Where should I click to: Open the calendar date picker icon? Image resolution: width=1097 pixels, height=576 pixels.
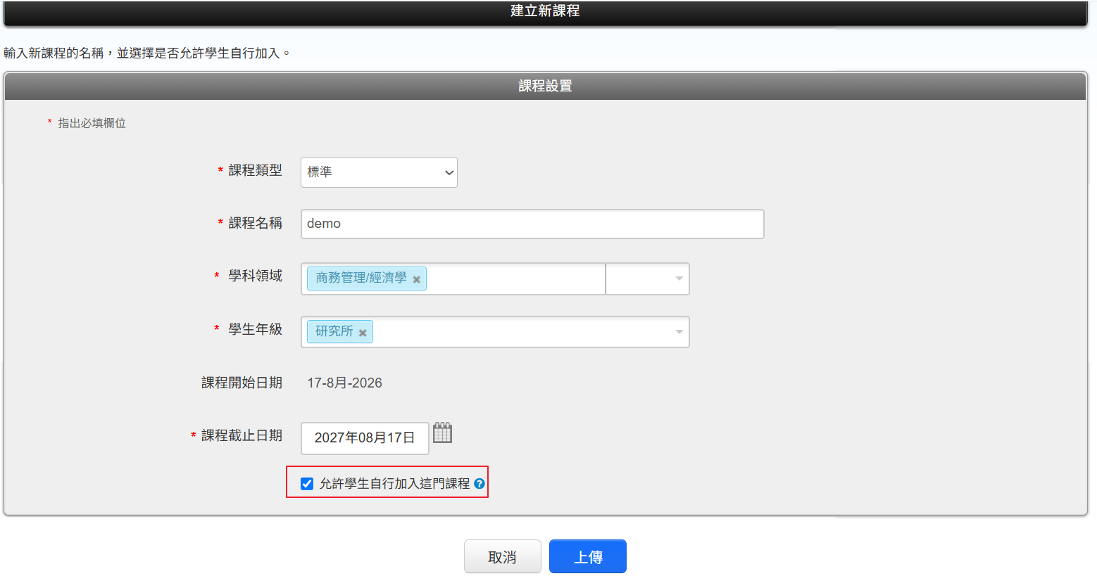click(x=442, y=433)
